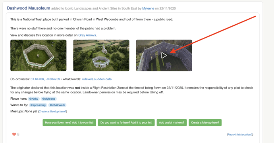The height and width of the screenshot is (143, 274).
Task: Open Myleene's profile link in header
Action: click(x=148, y=8)
